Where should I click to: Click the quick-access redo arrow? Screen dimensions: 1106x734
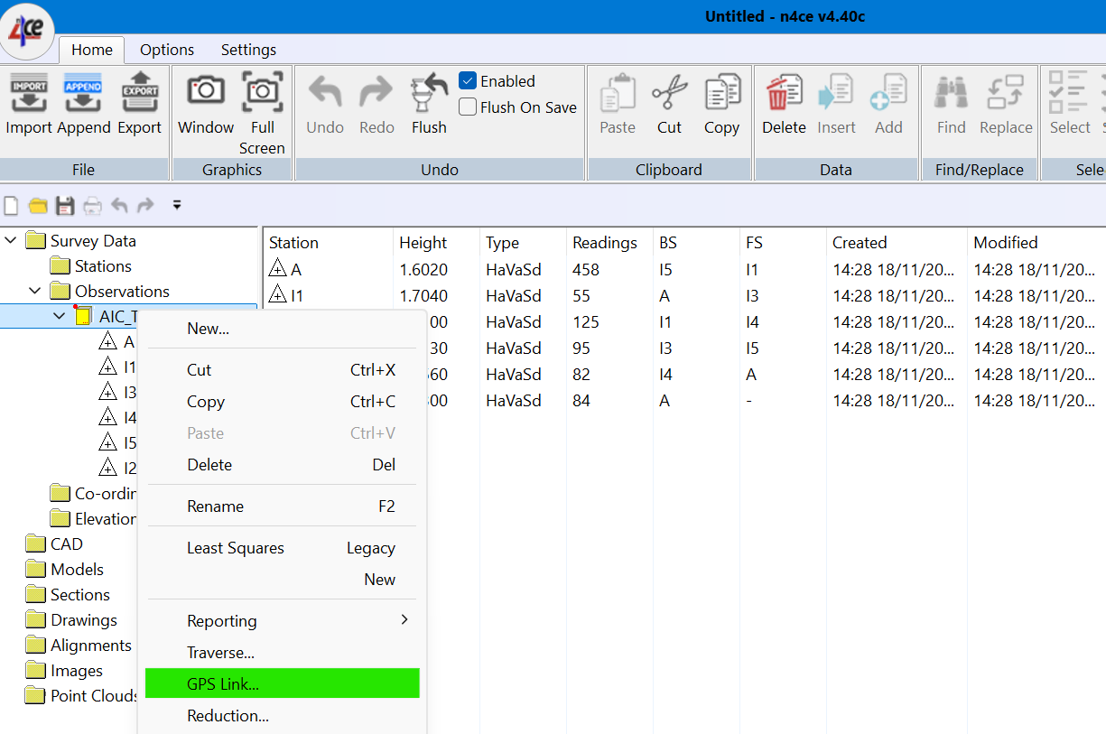pos(145,205)
